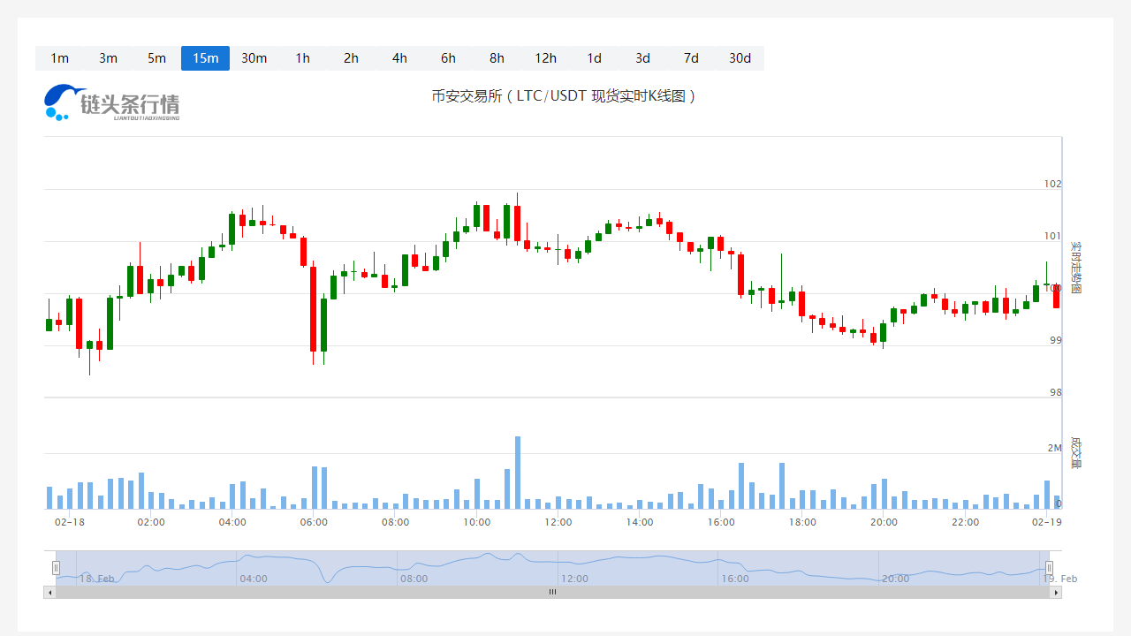Show the 30d timeframe chart

pos(740,58)
